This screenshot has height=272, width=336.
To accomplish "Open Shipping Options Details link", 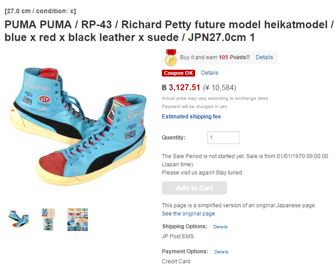I will pyautogui.click(x=220, y=227).
